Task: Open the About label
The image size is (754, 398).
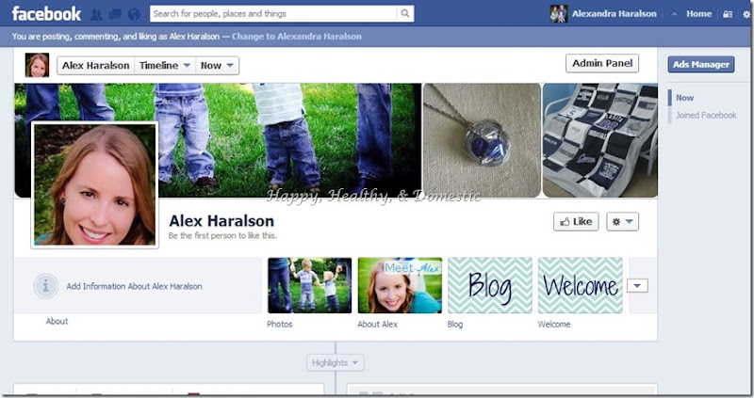Action: [x=57, y=321]
